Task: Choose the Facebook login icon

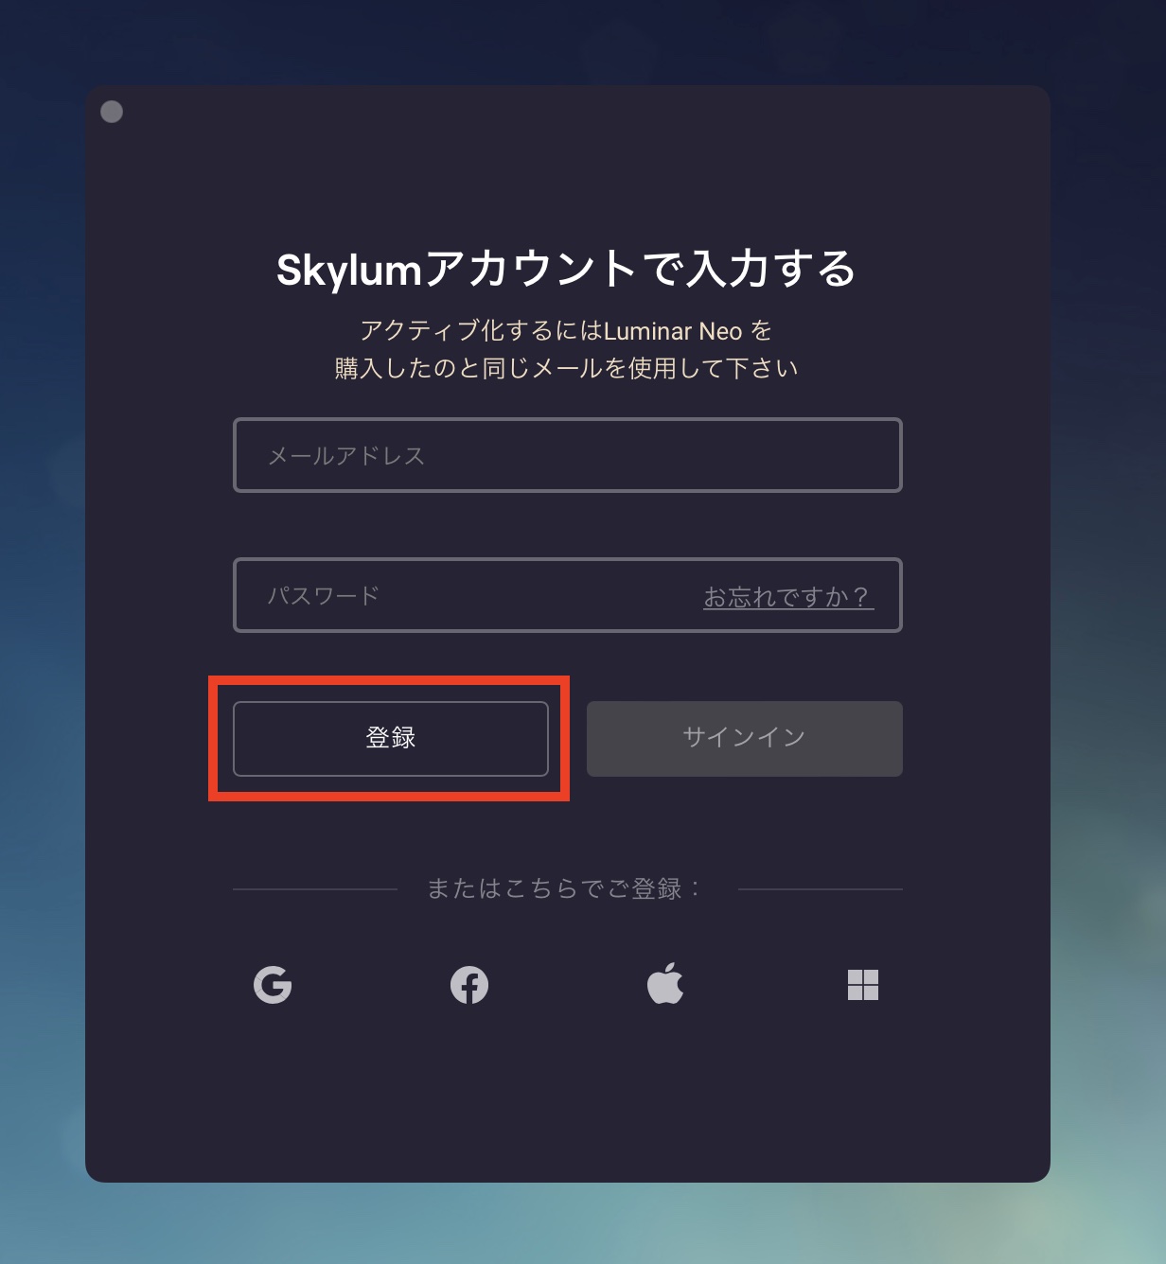Action: pos(469,985)
